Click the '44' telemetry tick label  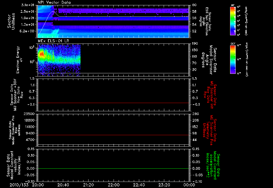194,140
